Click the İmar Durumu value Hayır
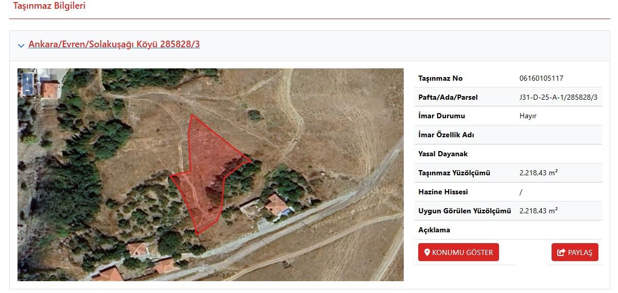This screenshot has height=293, width=618. click(528, 116)
